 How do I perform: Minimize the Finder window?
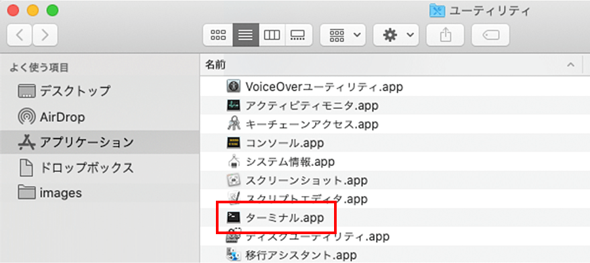pyautogui.click(x=33, y=10)
